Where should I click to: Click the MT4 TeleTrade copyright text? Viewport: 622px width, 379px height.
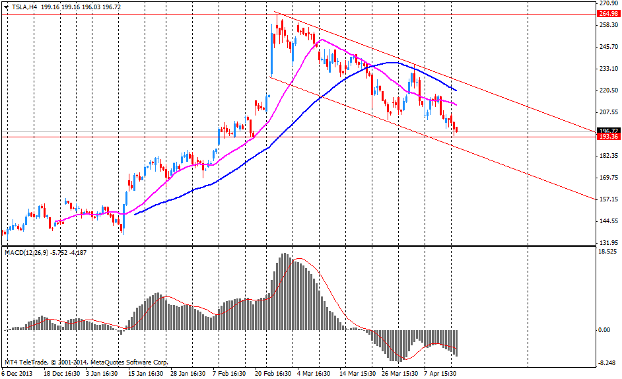tap(86, 362)
